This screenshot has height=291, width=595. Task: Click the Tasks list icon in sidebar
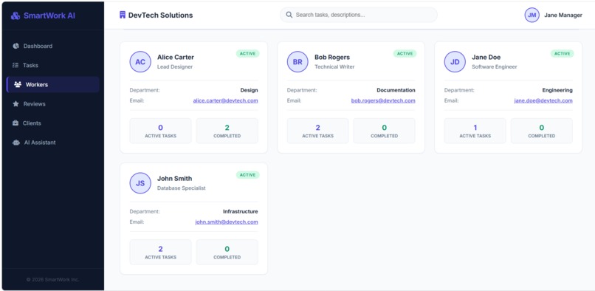pyautogui.click(x=16, y=65)
